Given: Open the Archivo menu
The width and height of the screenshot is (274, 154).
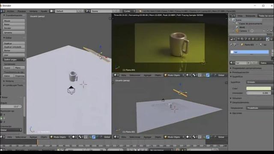Looking at the screenshot, I should click(10, 11).
